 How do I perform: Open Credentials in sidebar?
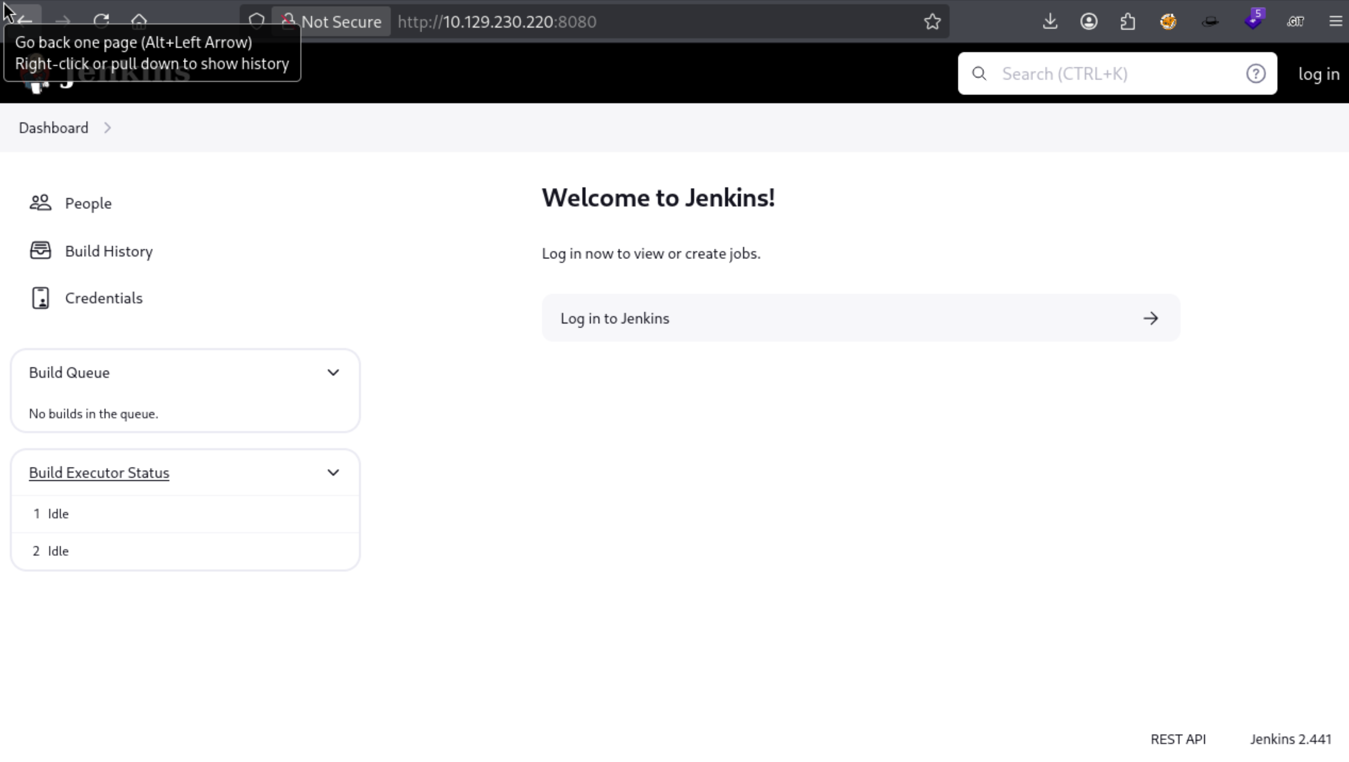[x=104, y=298]
